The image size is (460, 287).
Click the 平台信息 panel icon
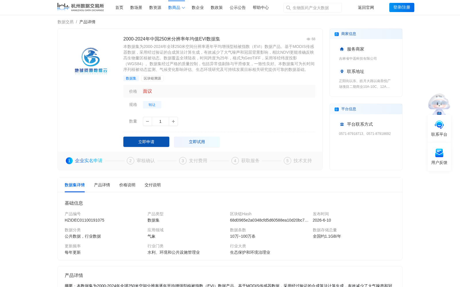pos(337,109)
